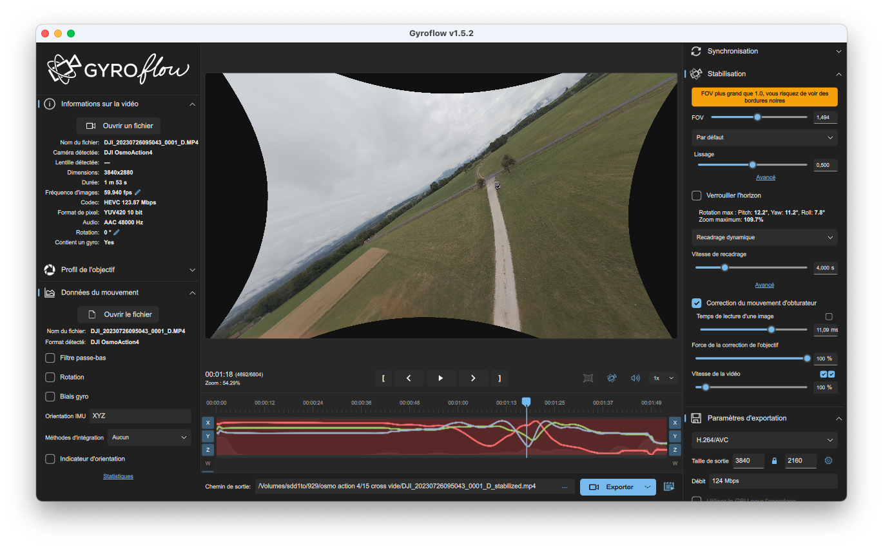Enable the Rotation checkbox in motion data

pyautogui.click(x=50, y=377)
